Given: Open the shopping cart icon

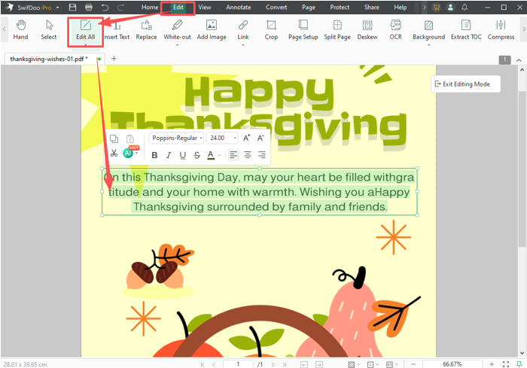Looking at the screenshot, I should (x=436, y=7).
